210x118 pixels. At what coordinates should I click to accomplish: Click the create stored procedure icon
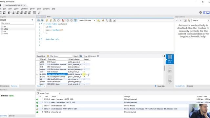(26, 12)
